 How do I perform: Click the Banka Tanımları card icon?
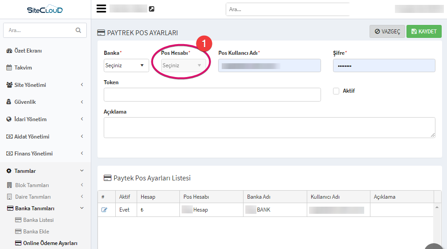[x=10, y=208]
